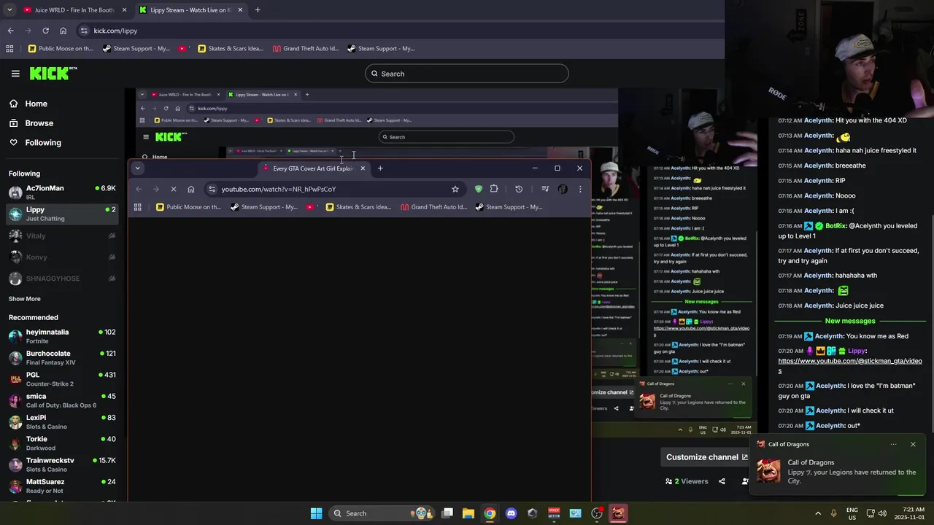This screenshot has width=934, height=525.
Task: Click the Kick search field
Action: 466,74
